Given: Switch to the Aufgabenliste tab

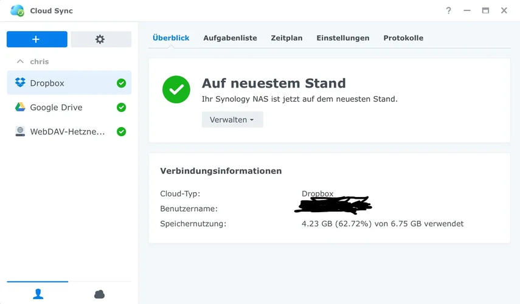Looking at the screenshot, I should tap(230, 38).
